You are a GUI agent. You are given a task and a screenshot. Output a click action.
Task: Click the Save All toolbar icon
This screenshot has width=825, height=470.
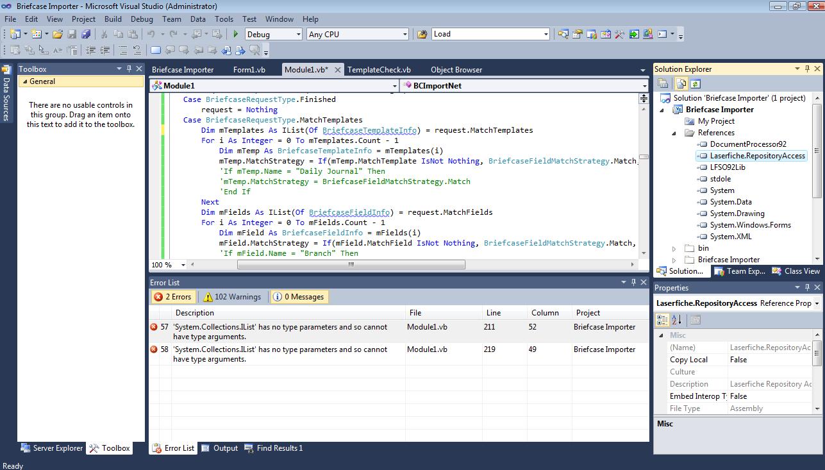[86, 34]
